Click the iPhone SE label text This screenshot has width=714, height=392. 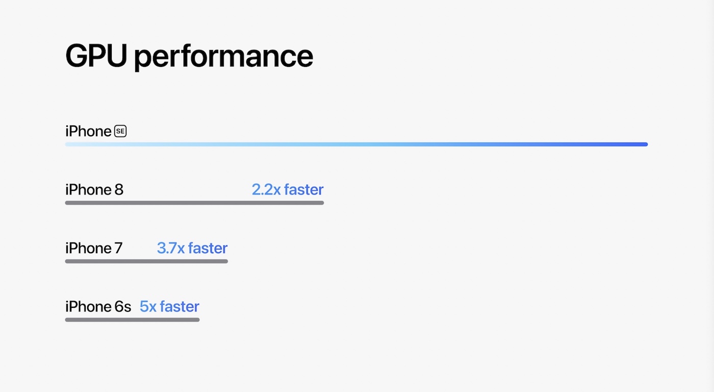point(96,132)
